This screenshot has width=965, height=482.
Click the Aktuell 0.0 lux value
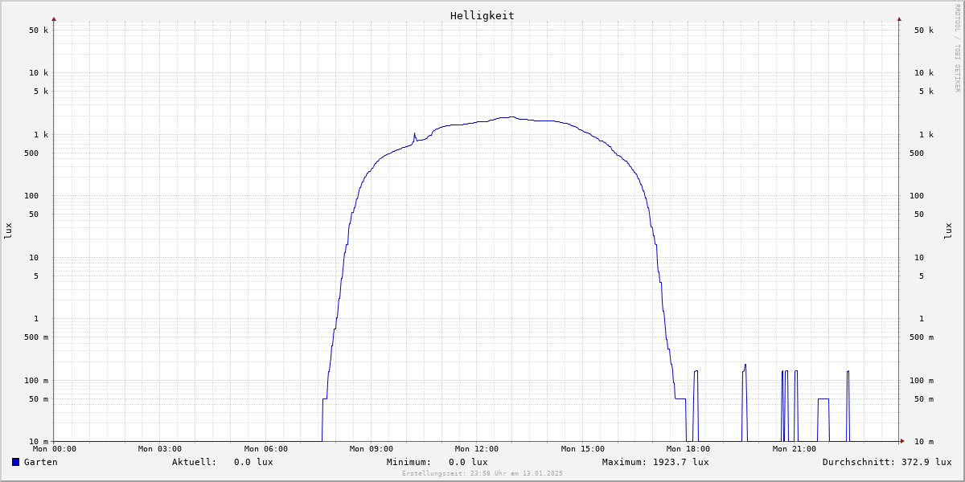(x=253, y=462)
